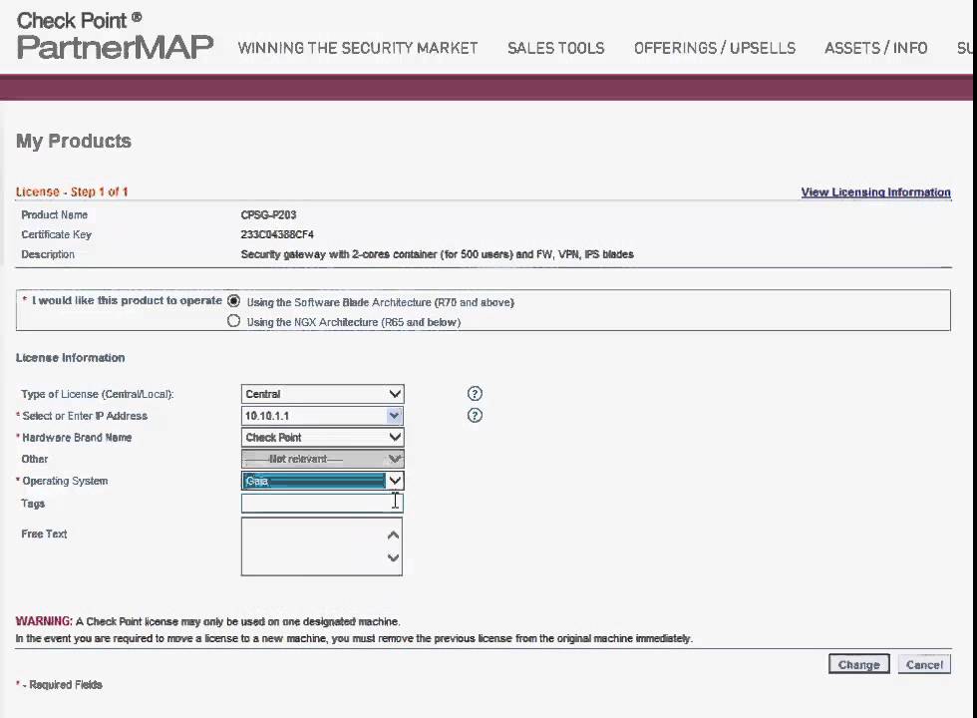Click the Required Fields note

point(59,684)
